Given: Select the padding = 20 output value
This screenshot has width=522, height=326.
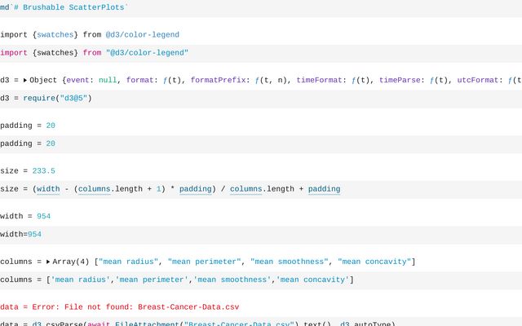Looking at the screenshot, I should [51, 126].
